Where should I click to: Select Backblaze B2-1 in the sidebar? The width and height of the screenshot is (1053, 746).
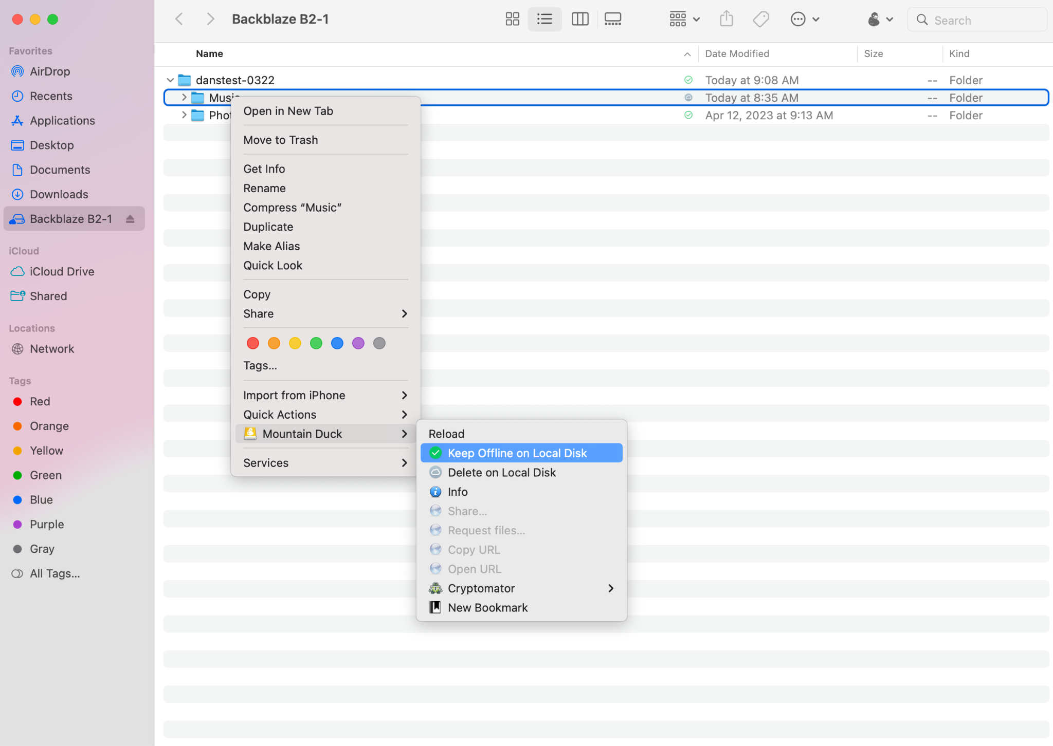74,219
